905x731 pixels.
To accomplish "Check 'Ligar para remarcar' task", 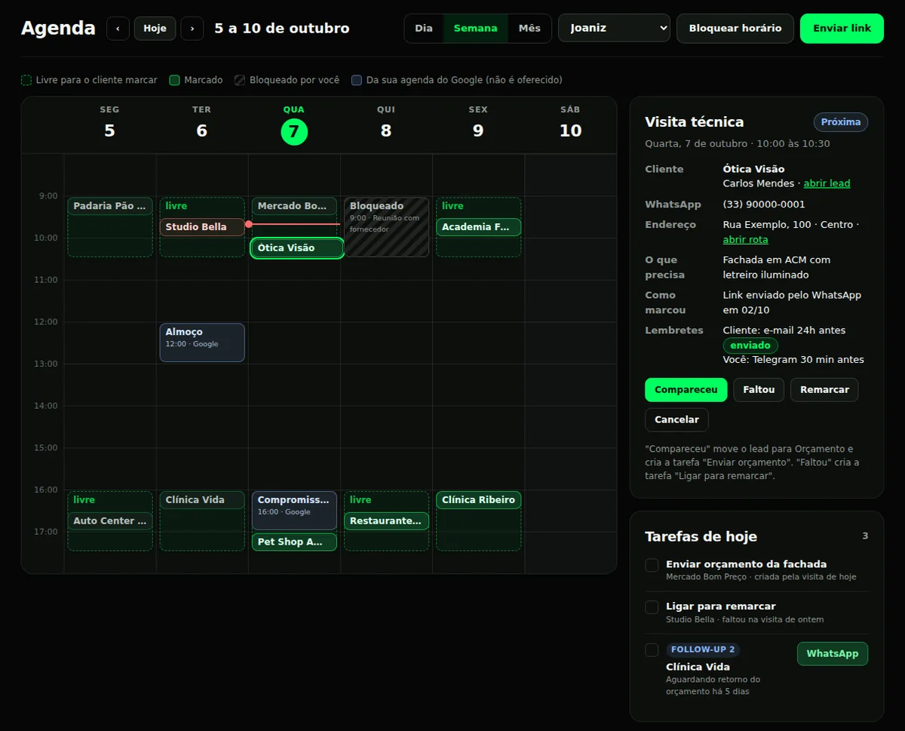I will (x=652, y=607).
